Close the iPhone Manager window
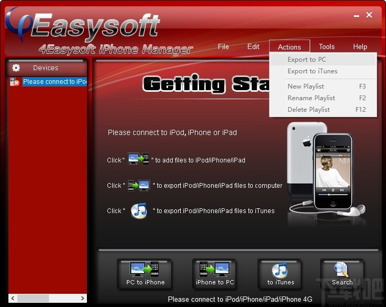 pos(369,15)
